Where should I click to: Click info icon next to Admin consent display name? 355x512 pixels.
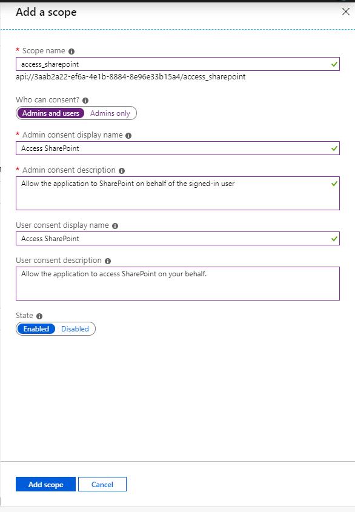(x=128, y=136)
